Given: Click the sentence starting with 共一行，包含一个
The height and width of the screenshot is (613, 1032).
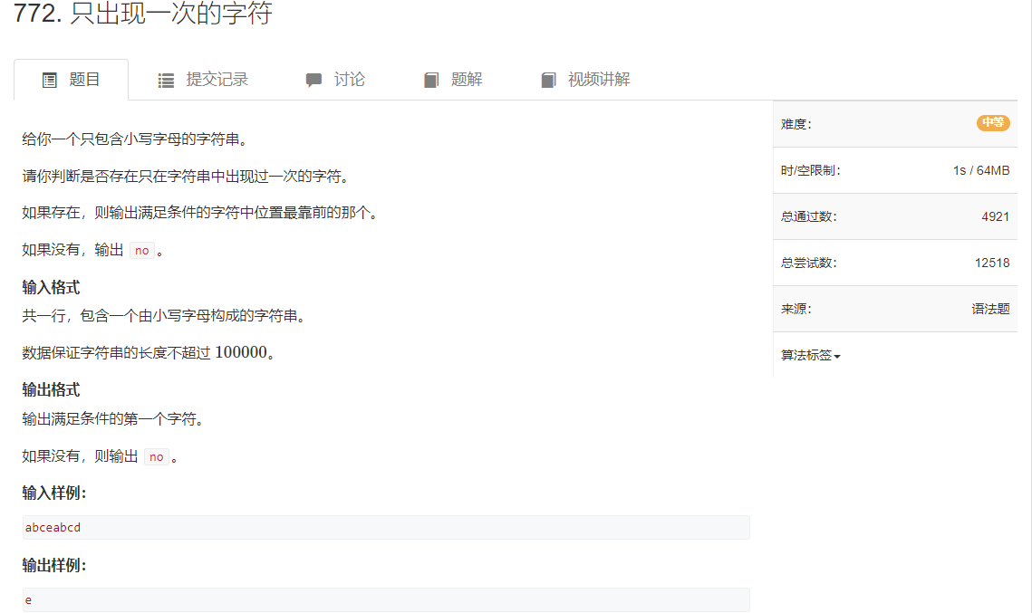Looking at the screenshot, I should pyautogui.click(x=165, y=316).
